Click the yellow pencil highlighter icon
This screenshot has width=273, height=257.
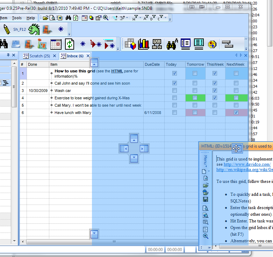[x=7, y=29]
